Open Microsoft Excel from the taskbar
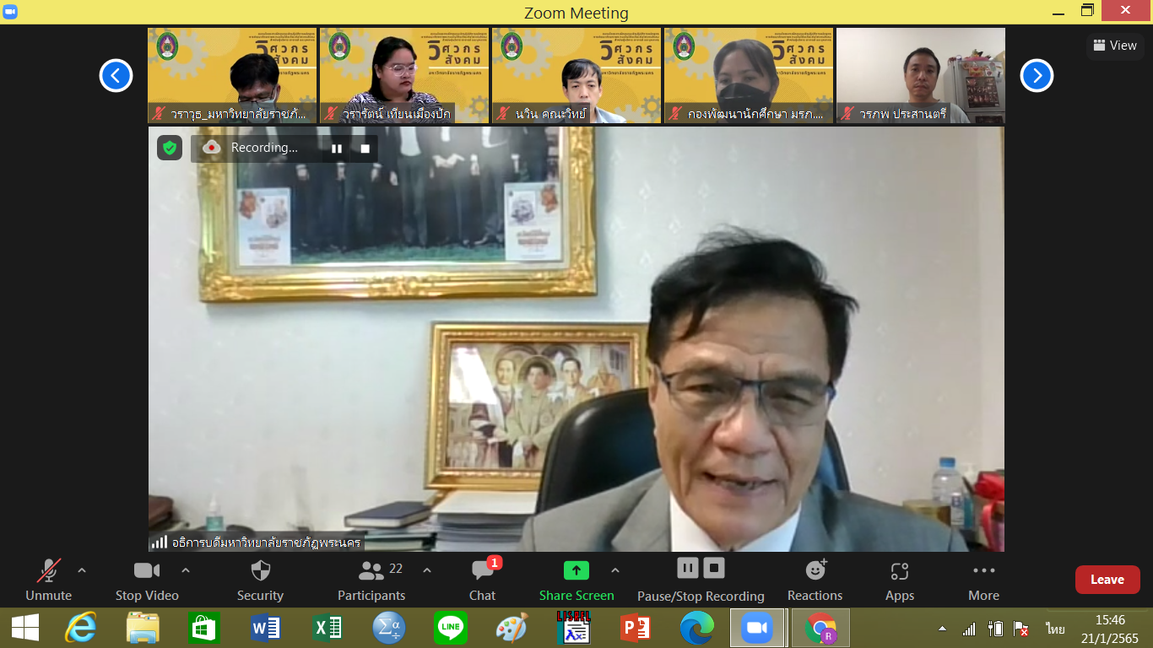 click(x=327, y=629)
